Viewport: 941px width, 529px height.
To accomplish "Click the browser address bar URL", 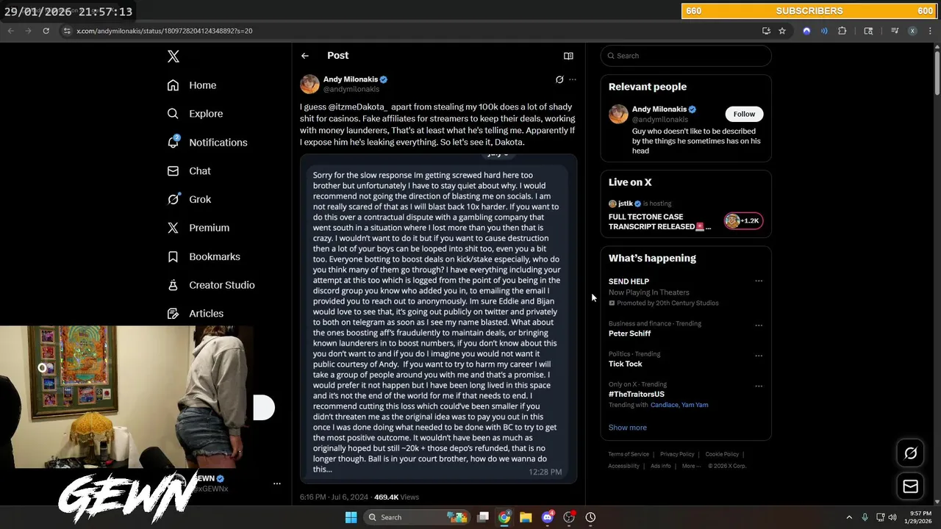I will (x=164, y=31).
